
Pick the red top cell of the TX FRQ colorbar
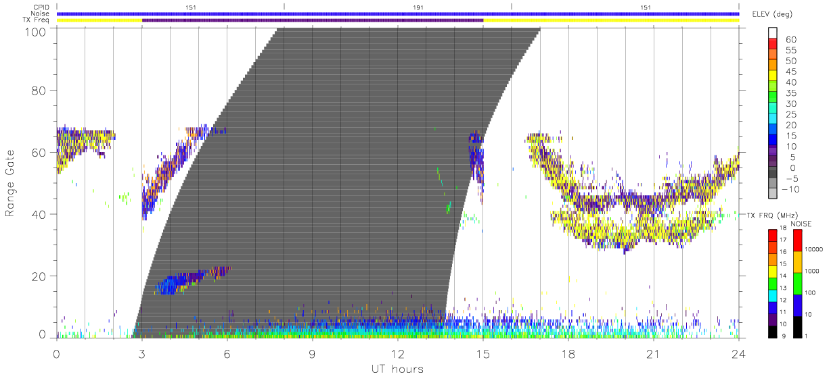[773, 235]
